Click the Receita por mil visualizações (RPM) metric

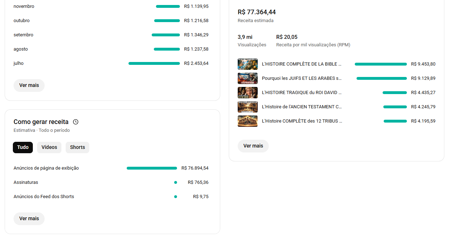pos(313,41)
